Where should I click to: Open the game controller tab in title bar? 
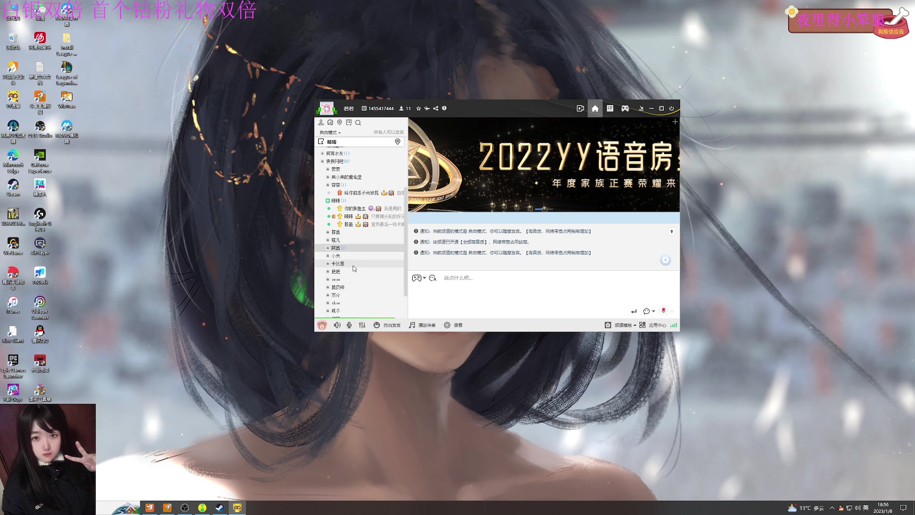625,109
